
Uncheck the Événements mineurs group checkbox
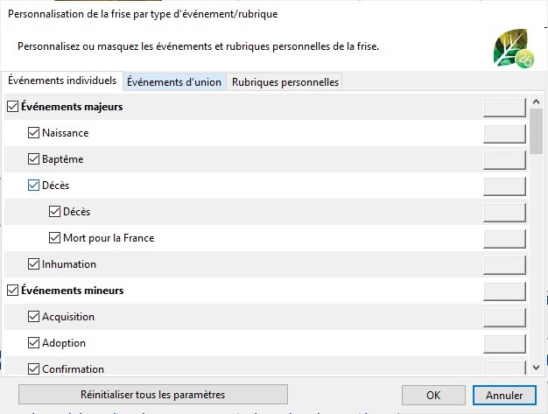pos(13,291)
